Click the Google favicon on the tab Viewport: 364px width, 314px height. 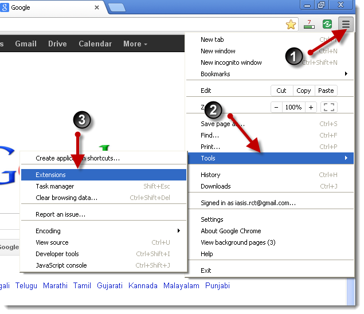coord(5,7)
